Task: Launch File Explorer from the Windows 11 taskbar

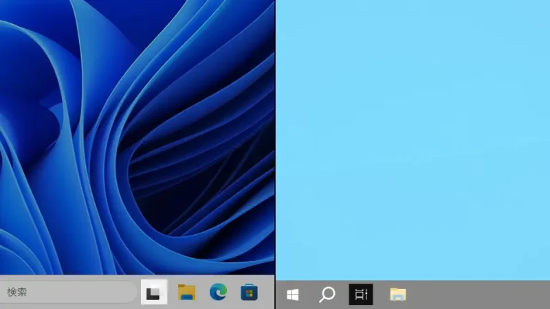Action: (186, 293)
